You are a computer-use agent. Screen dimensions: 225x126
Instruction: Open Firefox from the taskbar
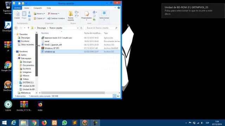pyautogui.click(x=44, y=123)
